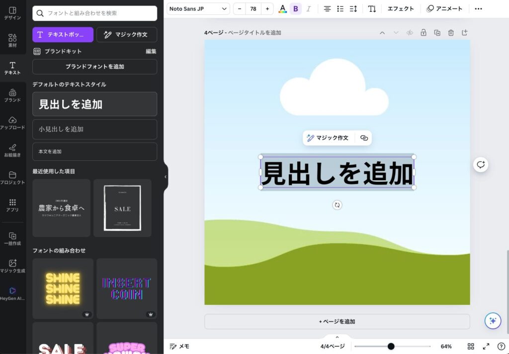
Task: Delete the page with the trash icon
Action: pyautogui.click(x=451, y=33)
